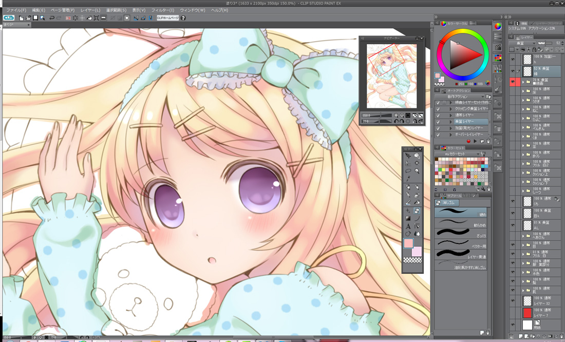The height and width of the screenshot is (342, 565).
Task: Select the ベクター用 eraser sub tool
Action: coord(461,243)
